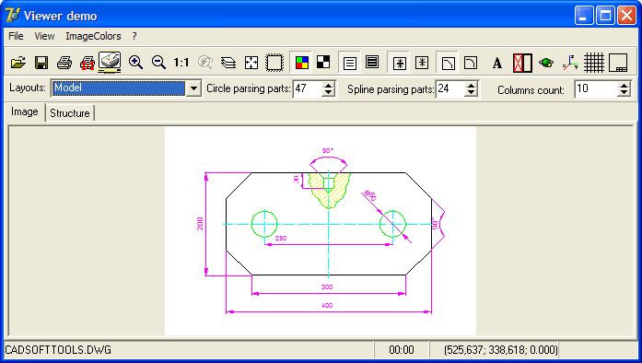Open the View menu
The height and width of the screenshot is (363, 642).
(44, 36)
